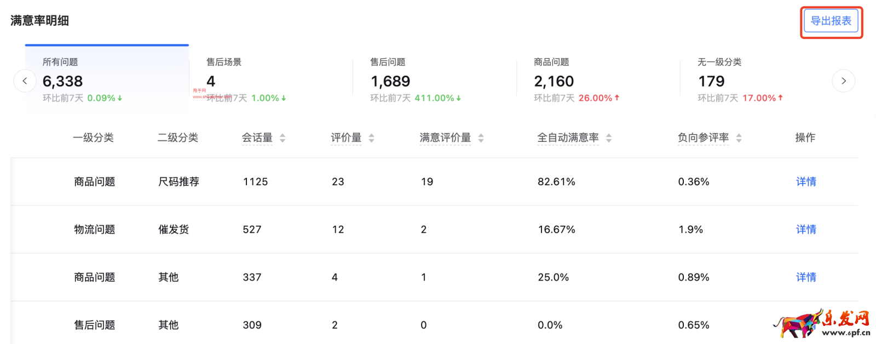Click the 负向参评率 column header text
Screen dimensions: 876x344
(703, 138)
